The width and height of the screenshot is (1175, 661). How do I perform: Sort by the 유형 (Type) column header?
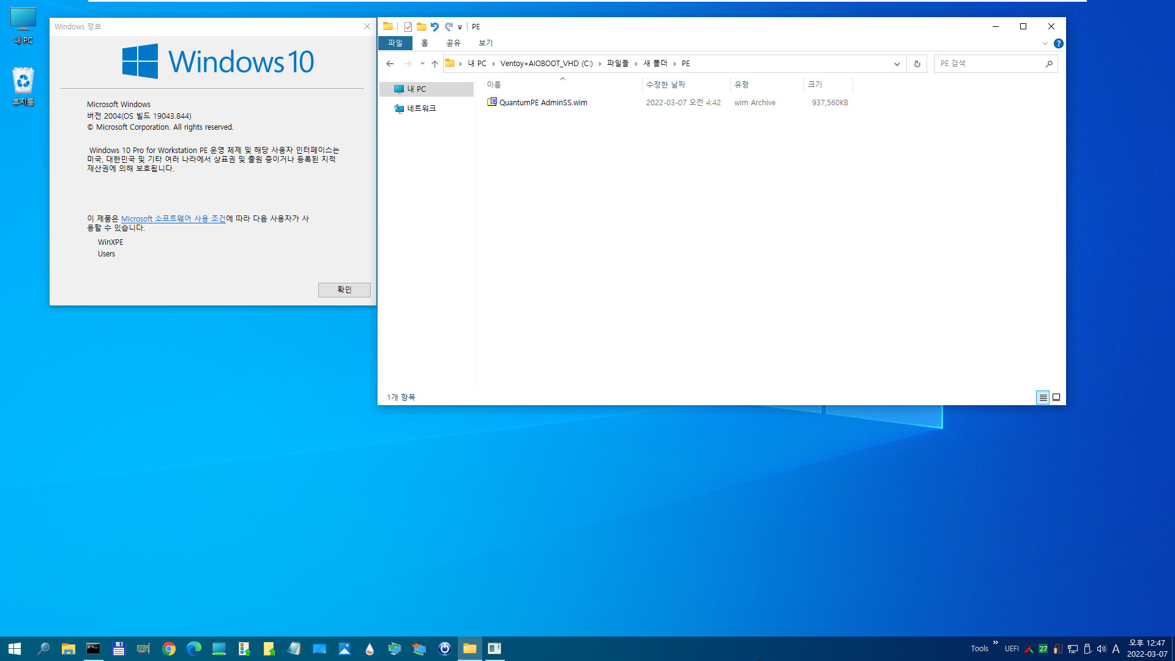pyautogui.click(x=767, y=85)
